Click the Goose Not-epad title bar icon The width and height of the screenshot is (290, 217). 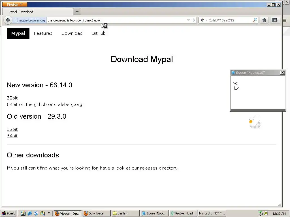coord(233,73)
